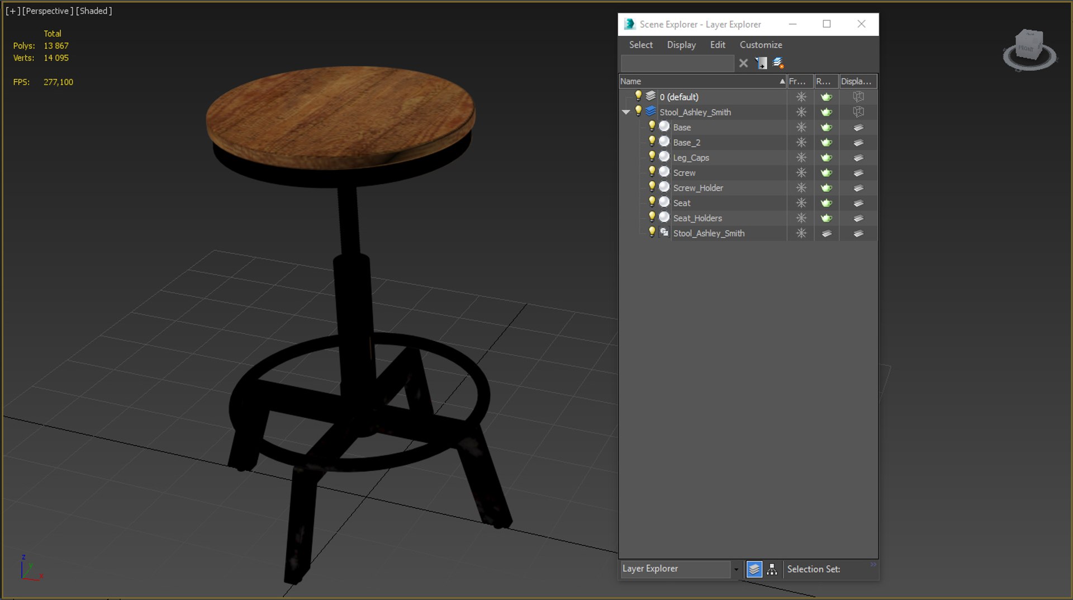Screen dimensions: 1073x600
Task: Open the [Perspective] viewport label menu
Action: coord(48,11)
